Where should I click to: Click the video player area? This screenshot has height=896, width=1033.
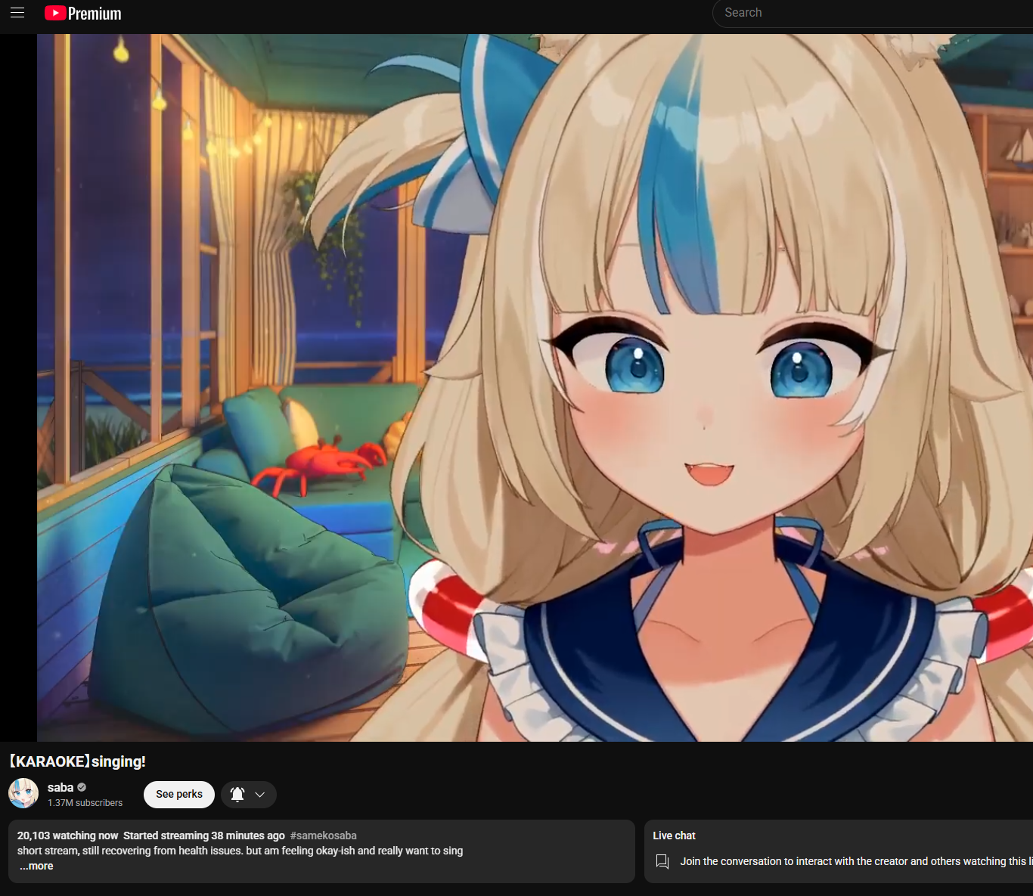[535, 387]
